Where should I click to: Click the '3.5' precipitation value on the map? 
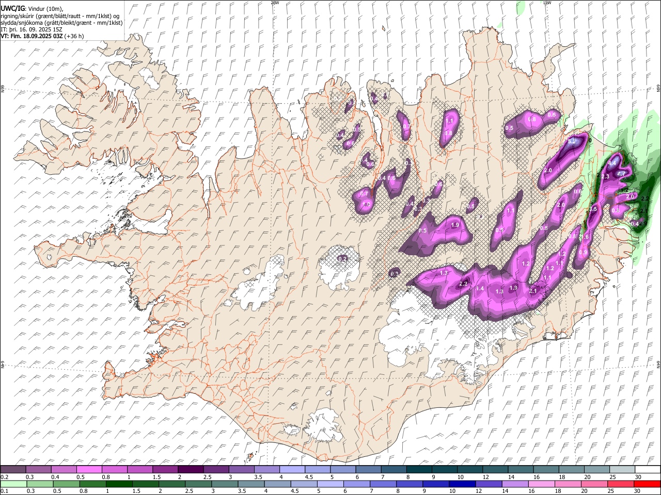(593, 209)
